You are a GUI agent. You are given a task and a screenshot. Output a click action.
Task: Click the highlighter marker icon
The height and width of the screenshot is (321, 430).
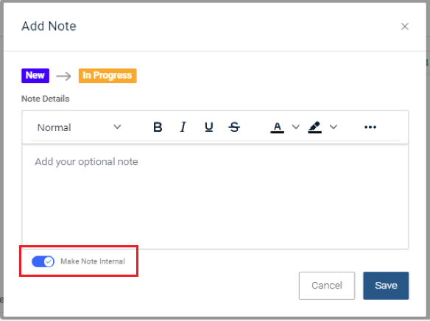coord(314,127)
